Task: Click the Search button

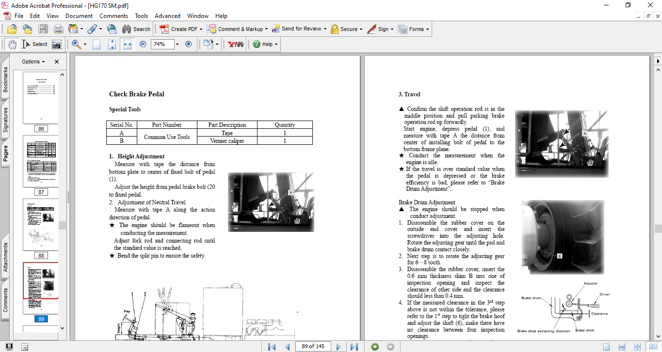Action: click(x=136, y=29)
